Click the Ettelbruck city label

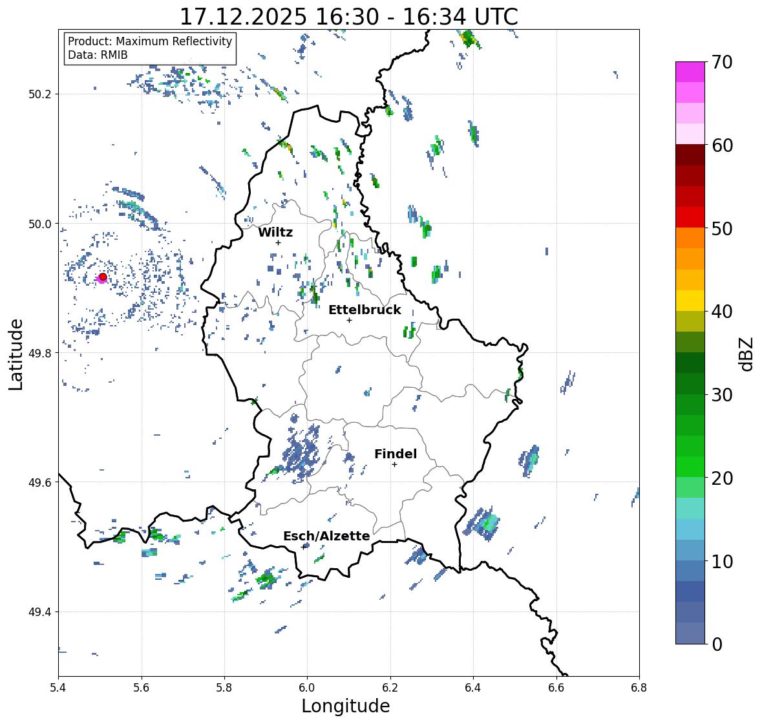pos(365,310)
